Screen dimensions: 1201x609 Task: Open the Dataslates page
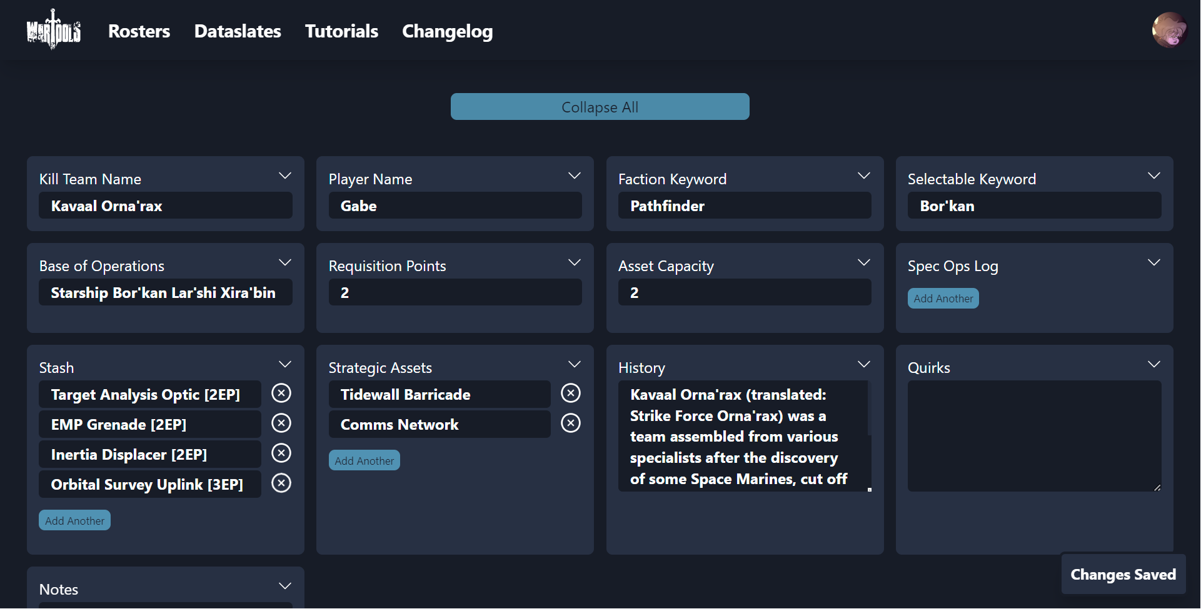tap(238, 31)
